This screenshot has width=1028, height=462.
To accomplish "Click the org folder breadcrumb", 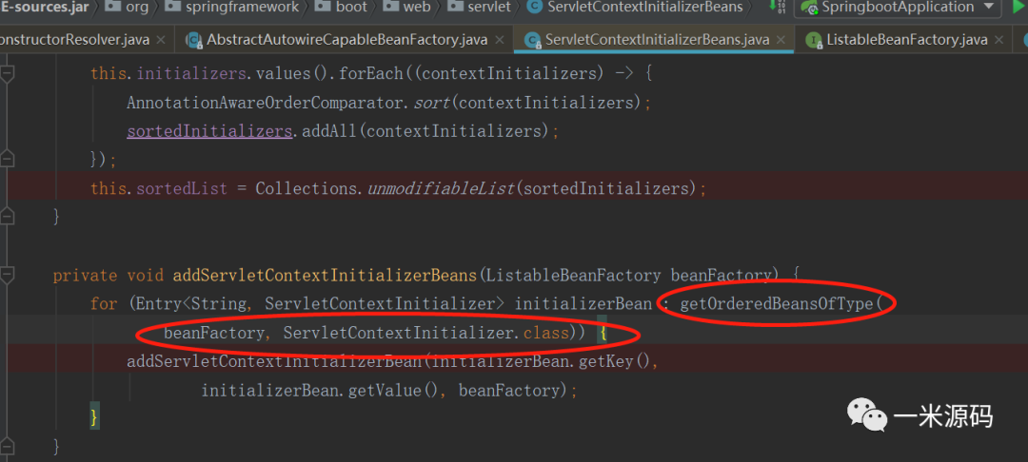I will coord(137,8).
